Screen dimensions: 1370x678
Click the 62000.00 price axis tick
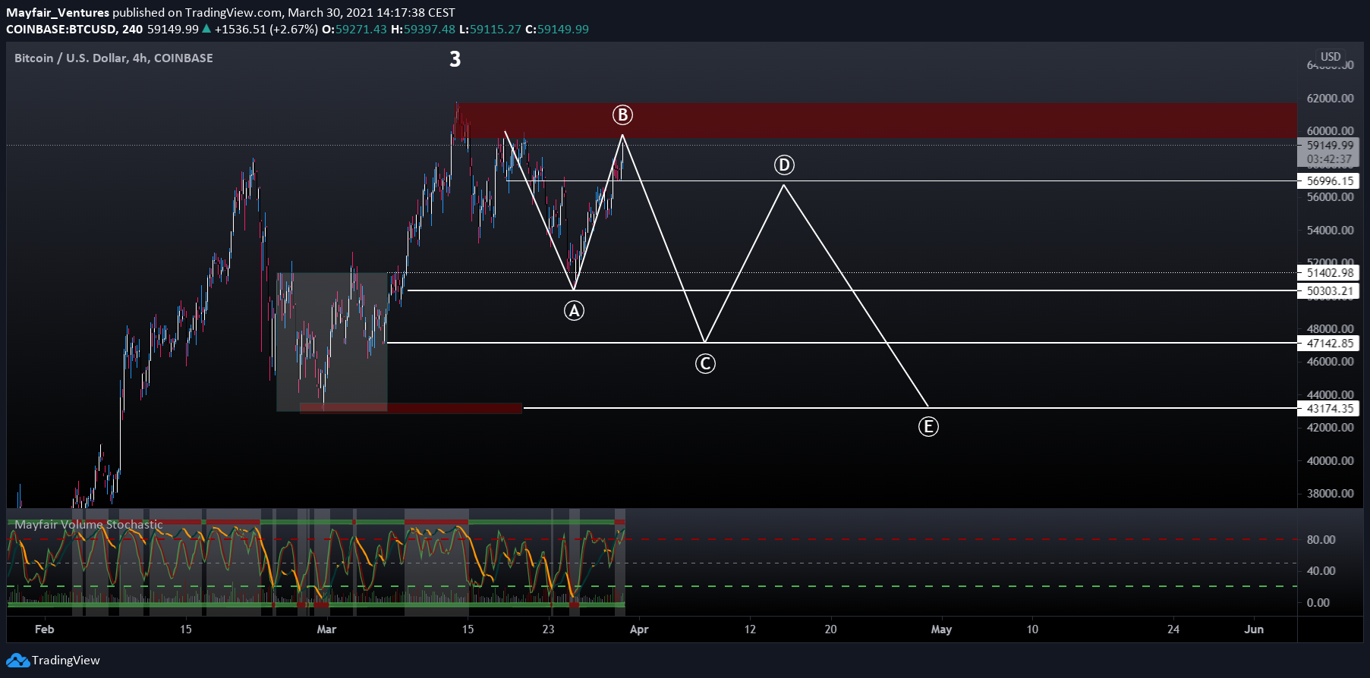[x=1330, y=99]
